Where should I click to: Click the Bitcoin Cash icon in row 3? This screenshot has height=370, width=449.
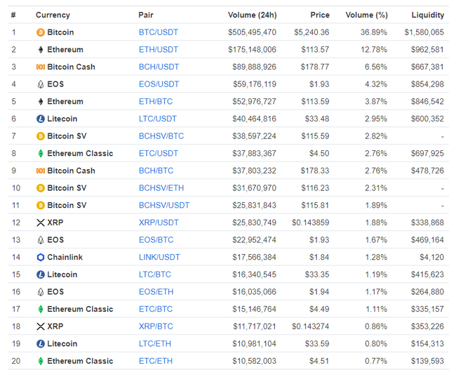click(x=41, y=67)
